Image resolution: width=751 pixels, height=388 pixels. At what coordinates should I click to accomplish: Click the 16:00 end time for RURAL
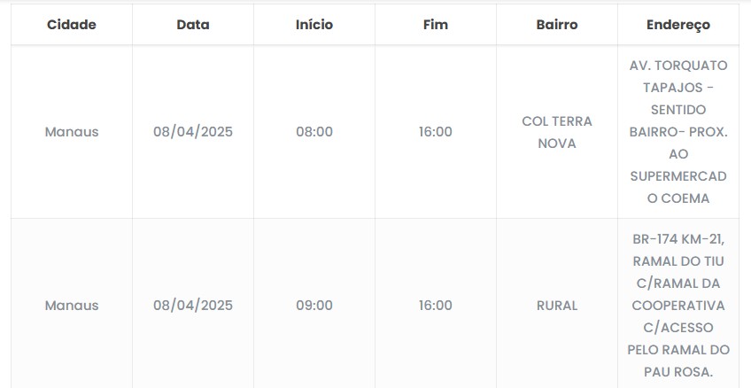[436, 306]
